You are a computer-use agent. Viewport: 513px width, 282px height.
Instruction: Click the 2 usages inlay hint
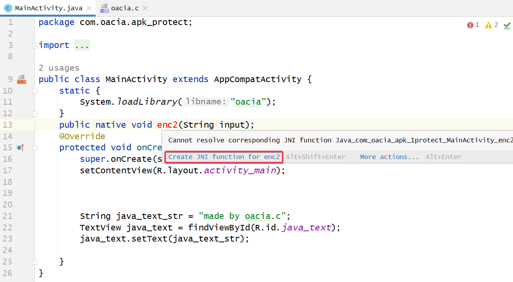(59, 68)
